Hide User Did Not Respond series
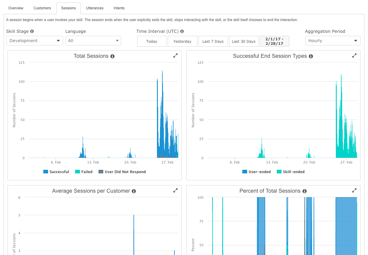This screenshot has width=368, height=255. [122, 172]
